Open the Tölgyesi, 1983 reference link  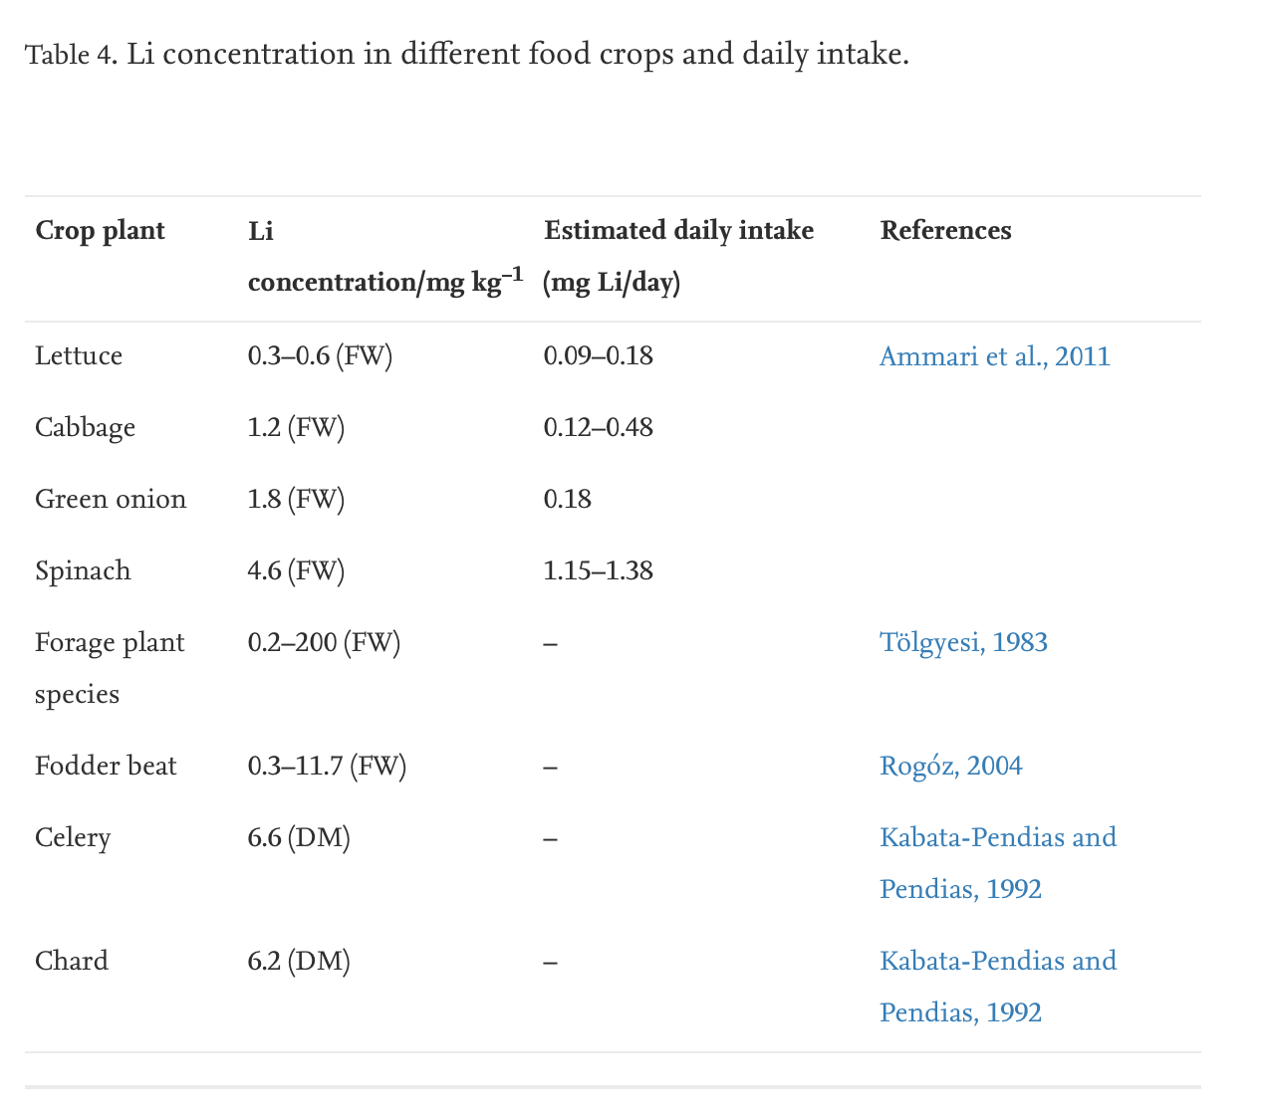963,642
